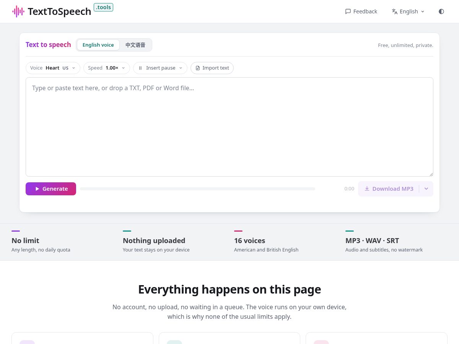Click "Your text stays on your device" text
459x344 pixels.
click(156, 250)
